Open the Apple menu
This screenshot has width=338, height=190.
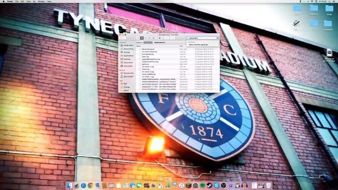tap(4, 1)
